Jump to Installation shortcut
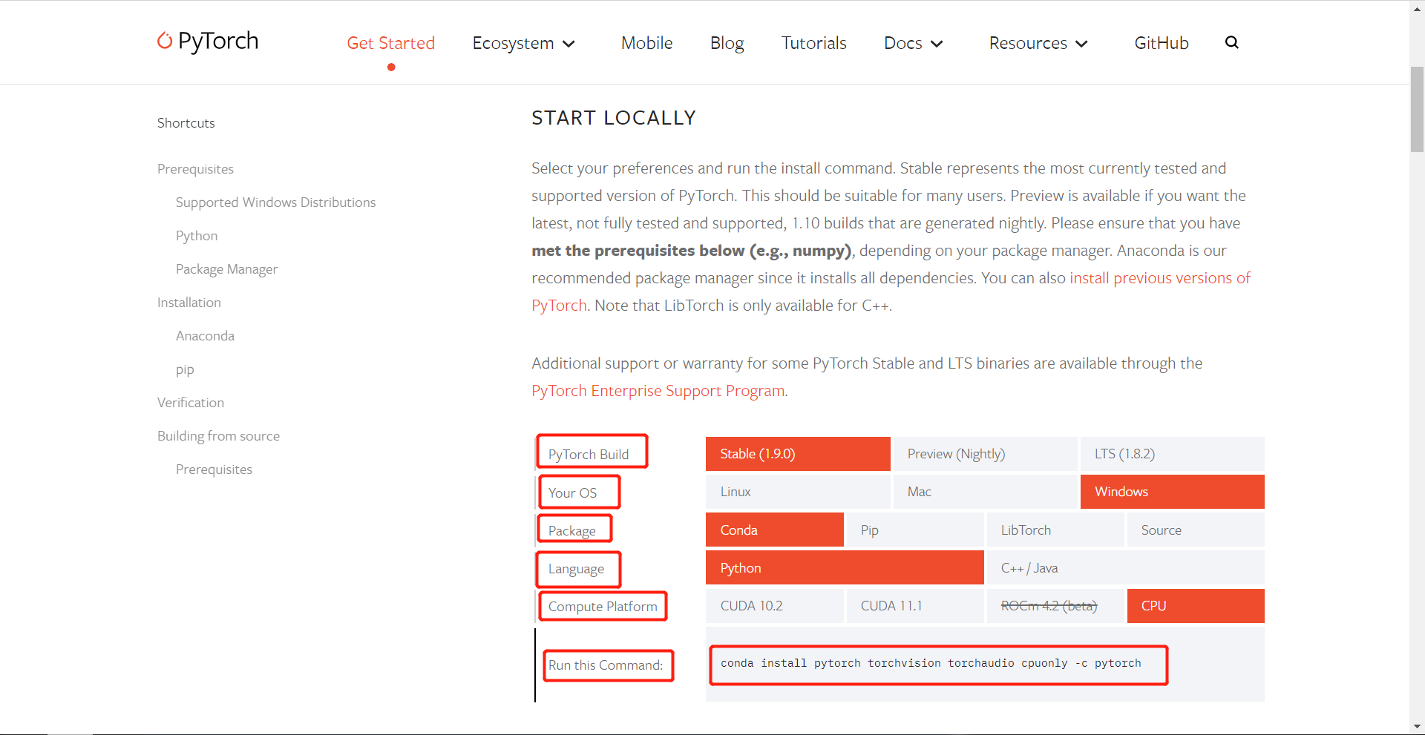Screen dimensions: 1425x735 (189, 303)
